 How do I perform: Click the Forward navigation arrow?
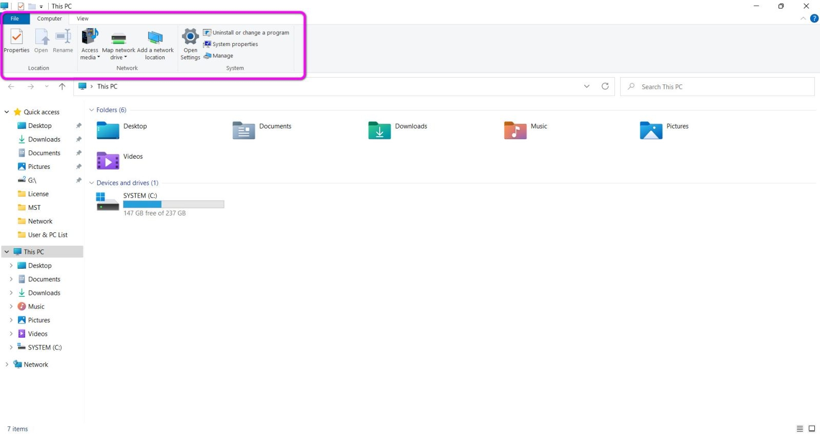(31, 86)
